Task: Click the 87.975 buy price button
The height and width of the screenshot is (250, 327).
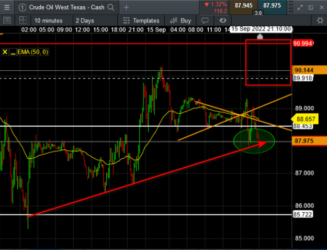Action: (272, 6)
